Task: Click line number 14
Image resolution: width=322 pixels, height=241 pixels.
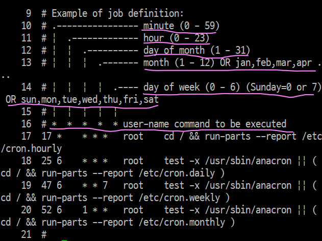Action: 27,87
